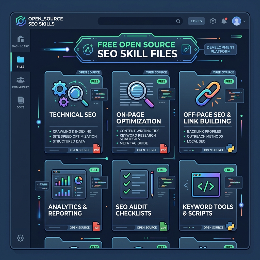This screenshot has width=260, height=260.
Task: Click code snippet thumbnail on Off-Page SEO card
Action: [234, 96]
